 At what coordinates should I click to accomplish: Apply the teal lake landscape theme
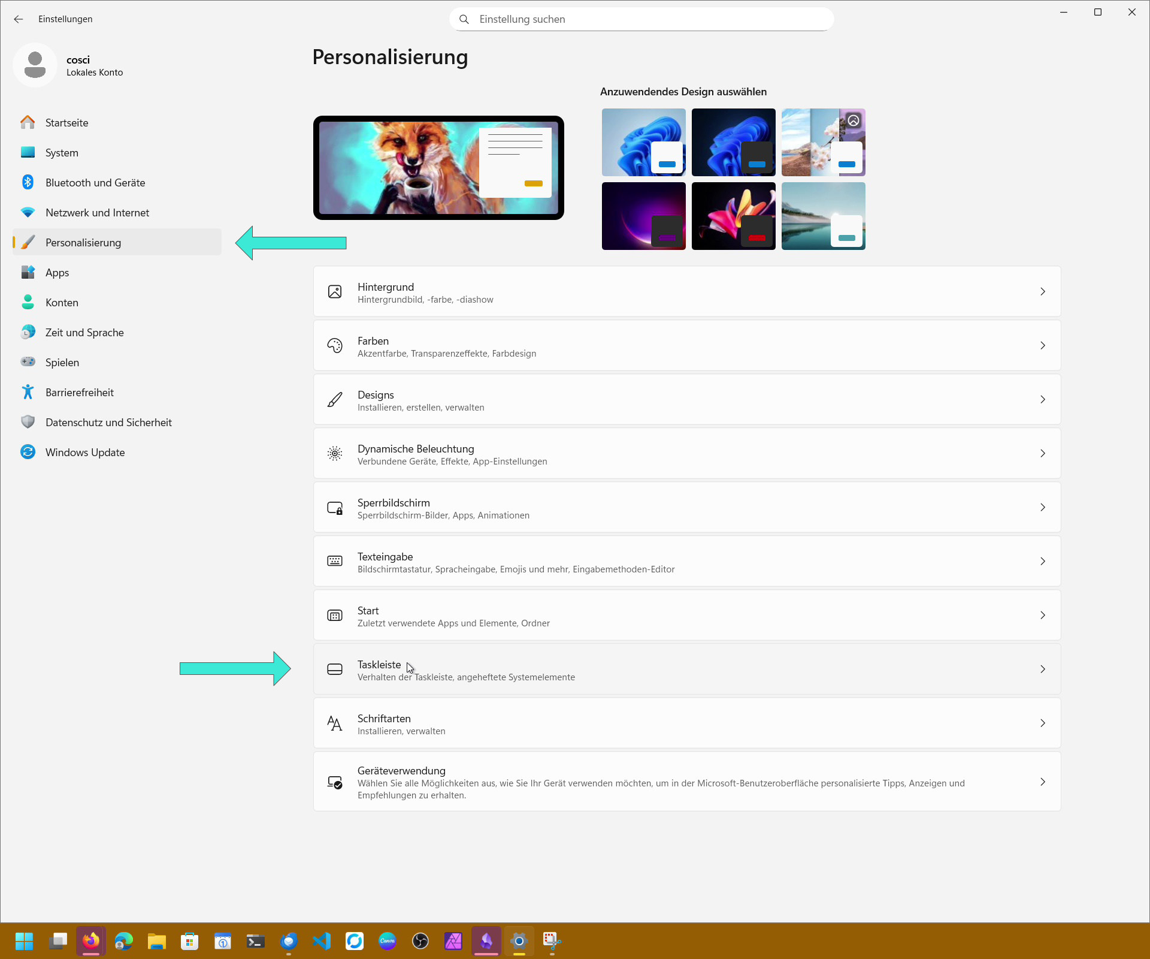pos(823,216)
